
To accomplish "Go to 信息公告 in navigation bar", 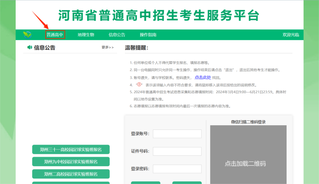I will tap(117, 35).
